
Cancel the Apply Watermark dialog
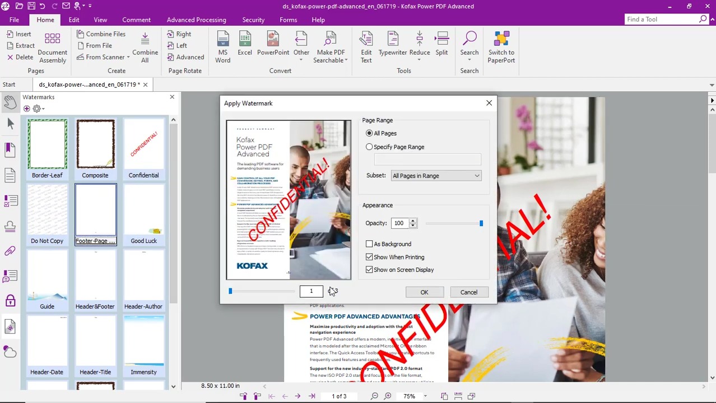pos(469,292)
